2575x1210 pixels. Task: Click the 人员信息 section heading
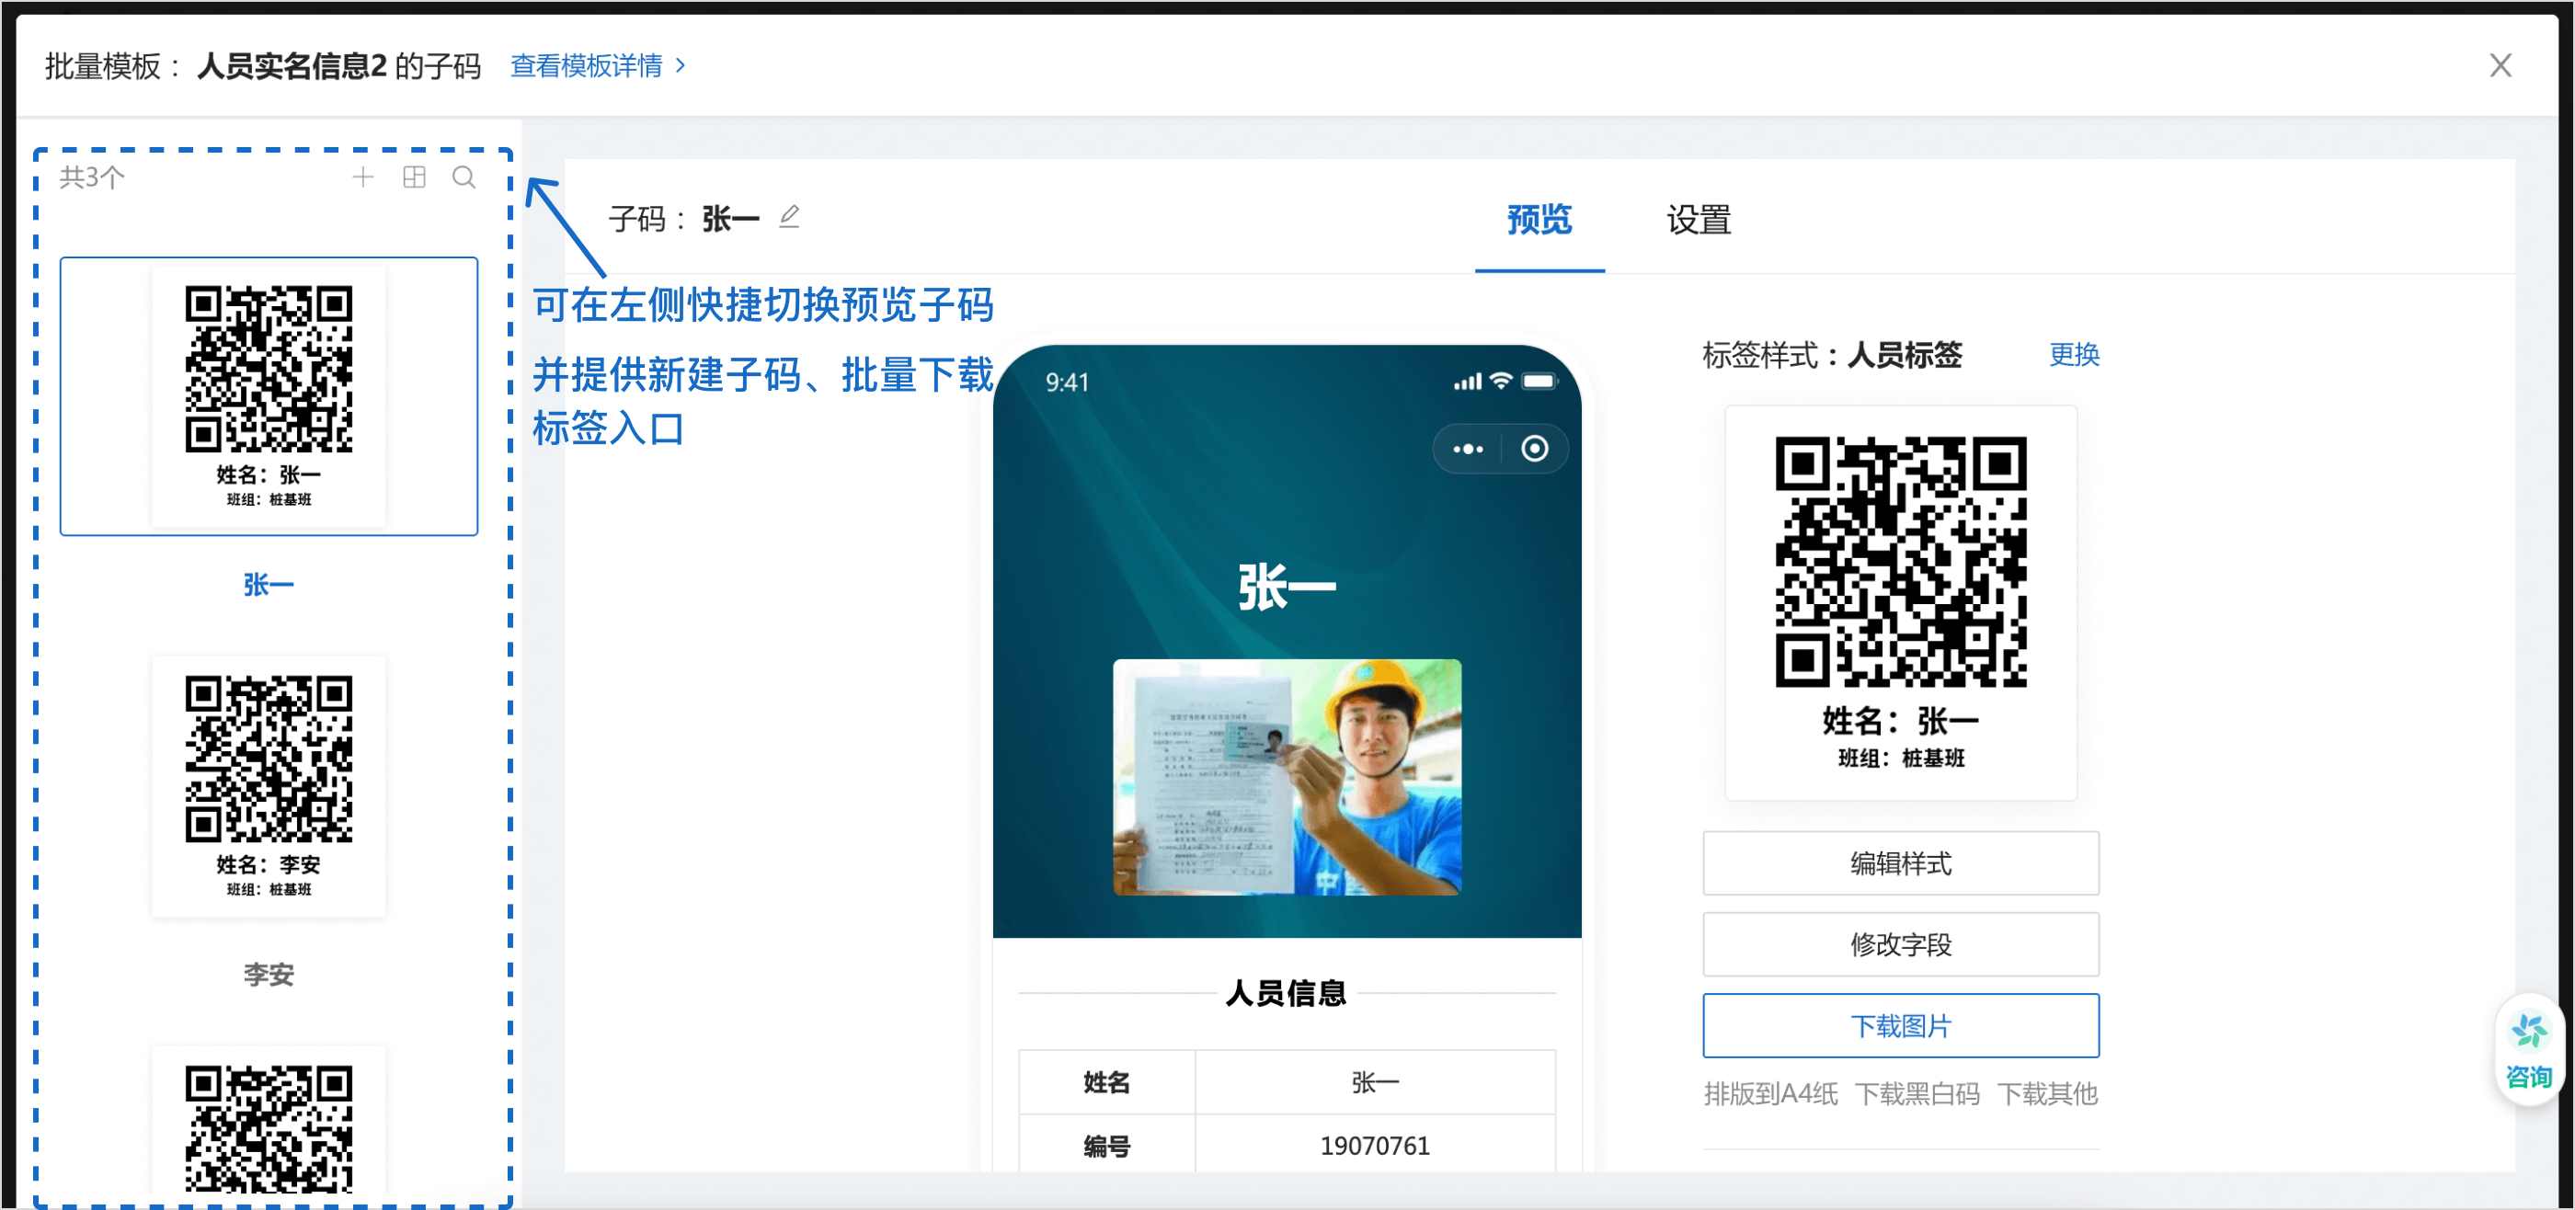[x=1287, y=993]
